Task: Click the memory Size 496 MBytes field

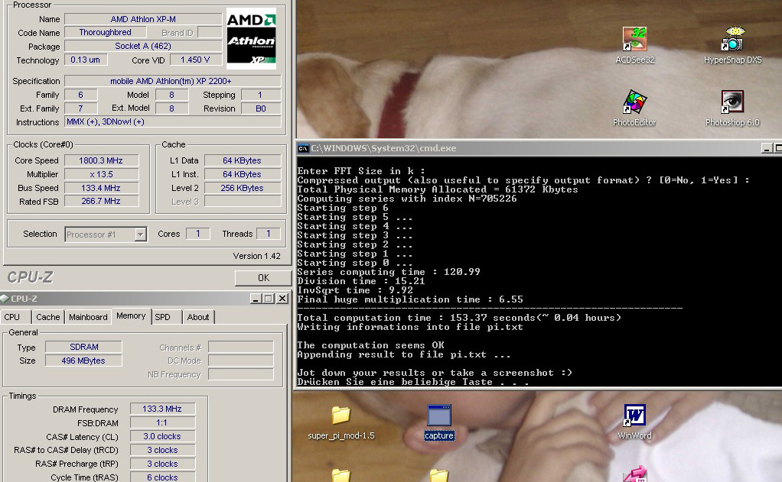Action: 84,361
